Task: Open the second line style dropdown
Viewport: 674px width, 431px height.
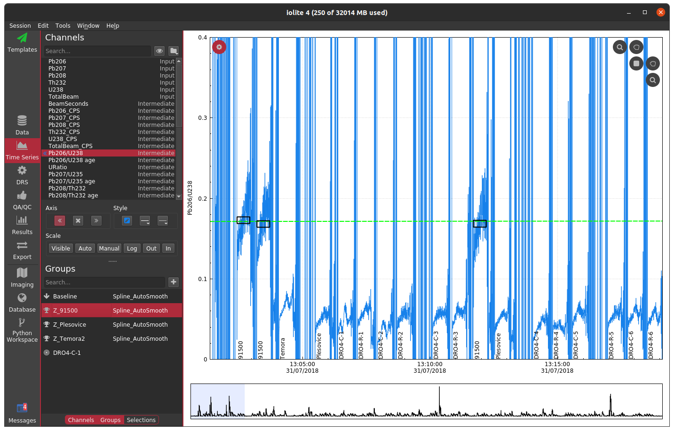Action: click(x=163, y=220)
